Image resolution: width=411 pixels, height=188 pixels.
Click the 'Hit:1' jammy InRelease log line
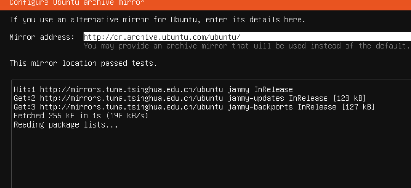pyautogui.click(x=153, y=89)
